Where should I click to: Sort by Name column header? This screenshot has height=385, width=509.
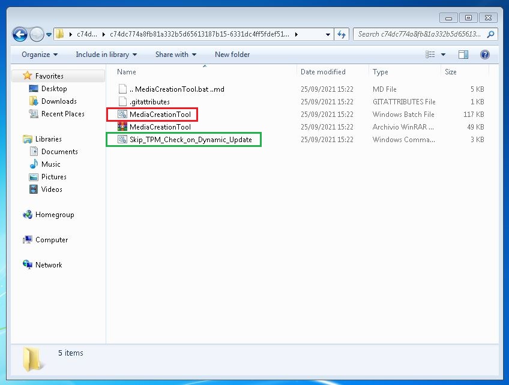pyautogui.click(x=127, y=72)
